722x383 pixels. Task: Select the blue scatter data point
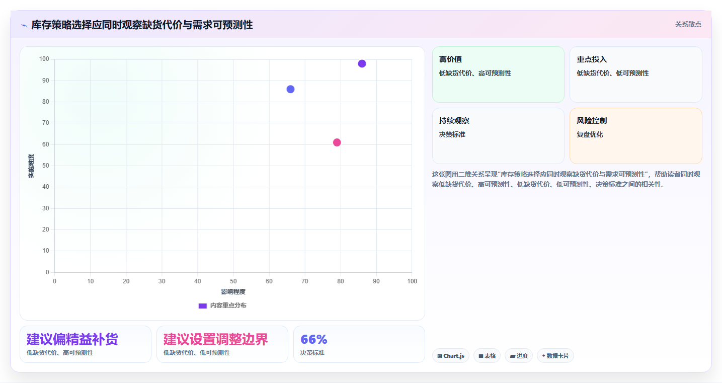(x=290, y=89)
